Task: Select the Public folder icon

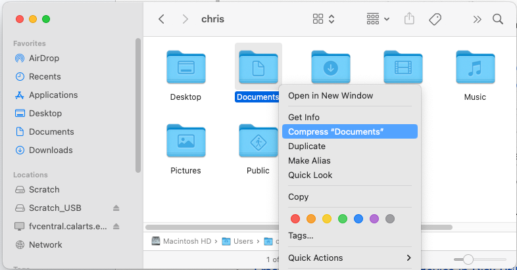Action: (258, 141)
